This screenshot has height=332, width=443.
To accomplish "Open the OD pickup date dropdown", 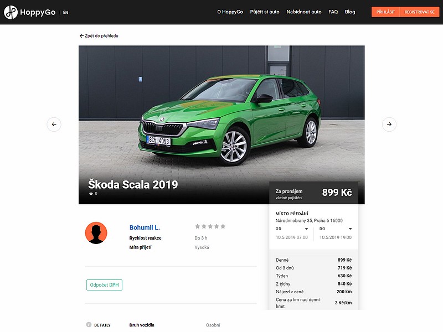I will point(306,229).
